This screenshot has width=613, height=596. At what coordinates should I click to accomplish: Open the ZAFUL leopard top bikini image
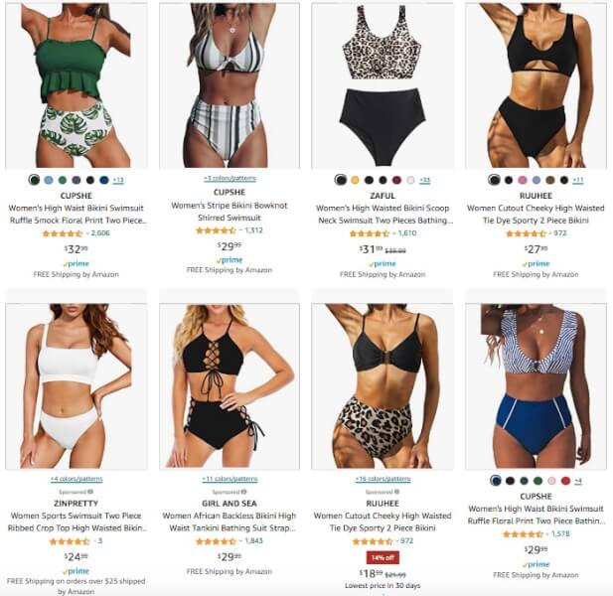pyautogui.click(x=383, y=85)
